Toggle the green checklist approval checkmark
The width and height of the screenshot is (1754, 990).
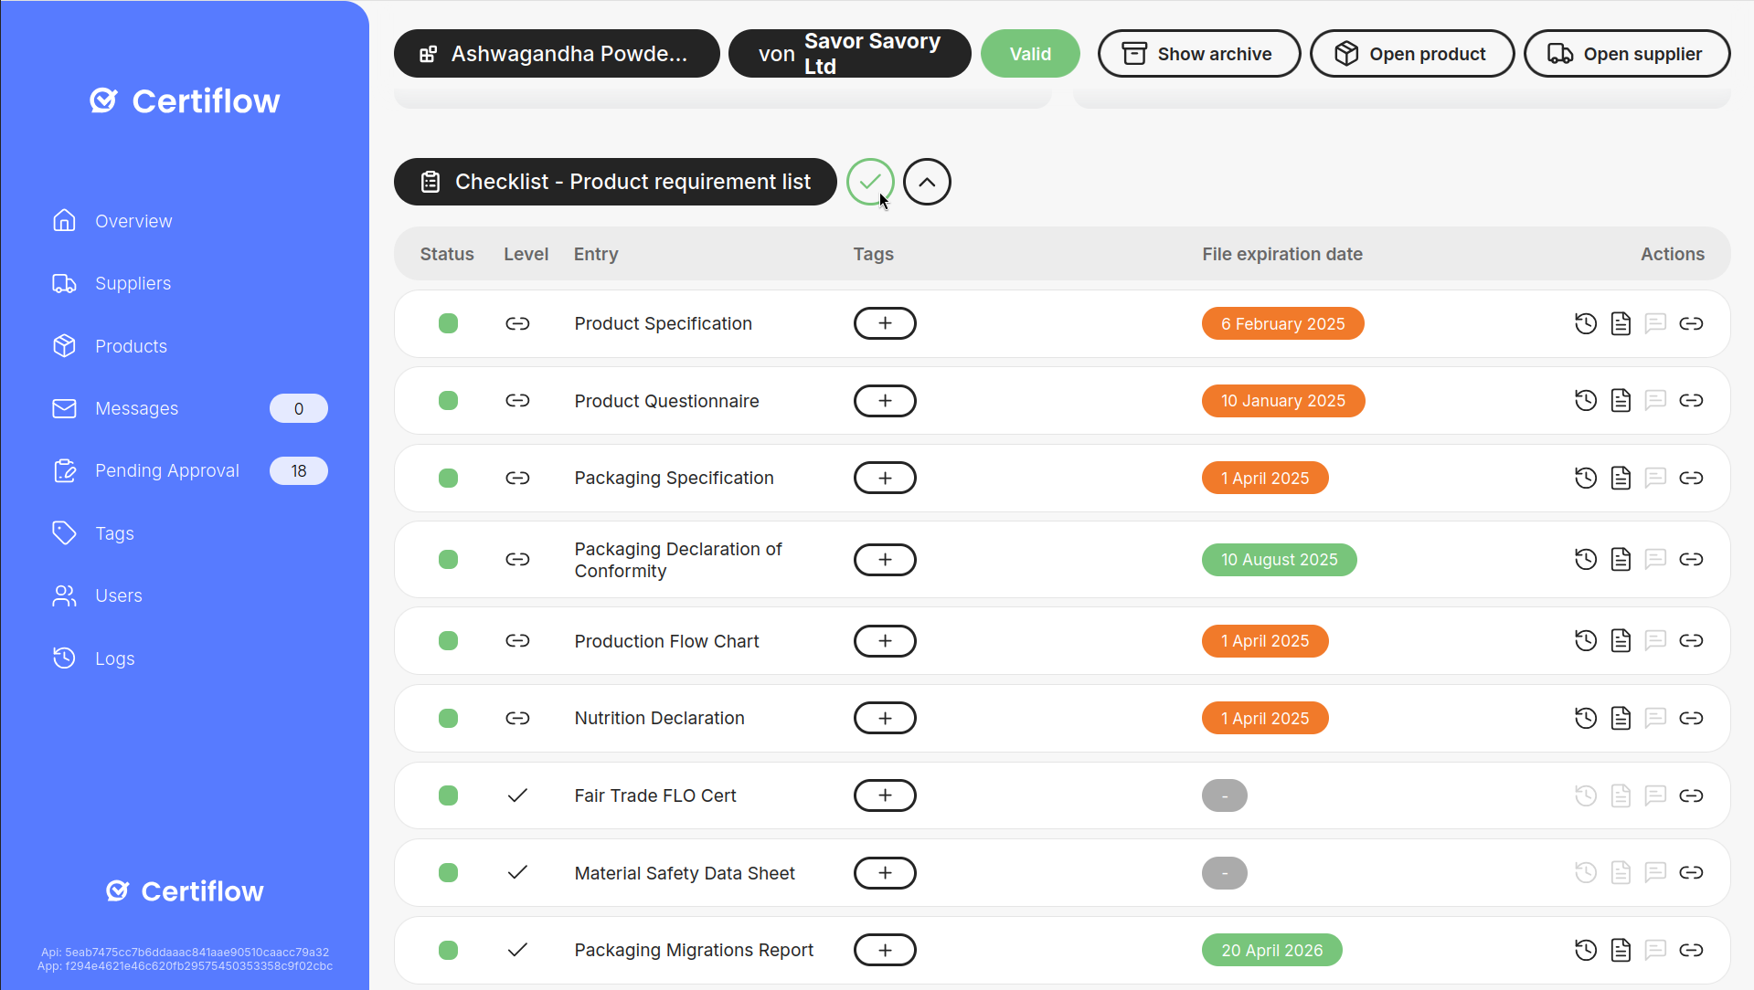click(x=869, y=182)
